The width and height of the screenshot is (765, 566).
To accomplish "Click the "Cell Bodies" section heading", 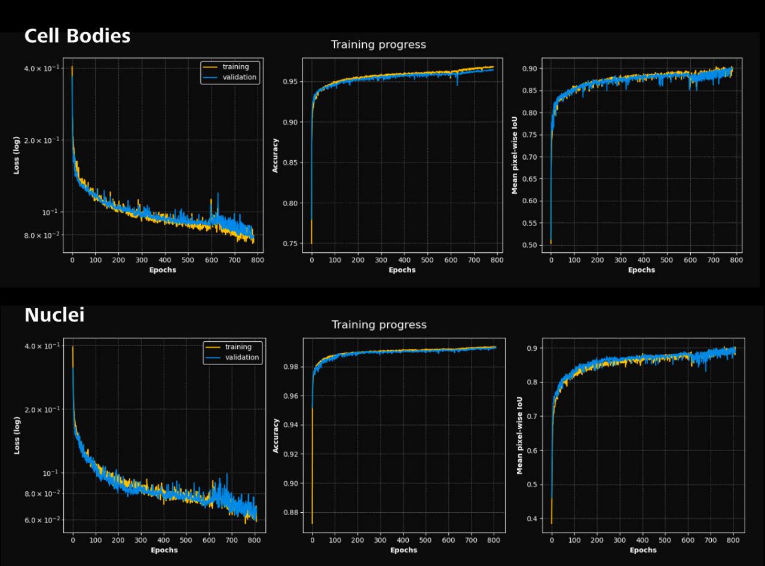I will (77, 36).
